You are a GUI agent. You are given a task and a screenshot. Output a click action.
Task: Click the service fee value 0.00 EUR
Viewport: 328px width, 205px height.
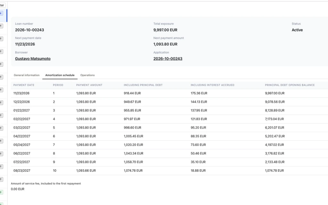coord(18,189)
